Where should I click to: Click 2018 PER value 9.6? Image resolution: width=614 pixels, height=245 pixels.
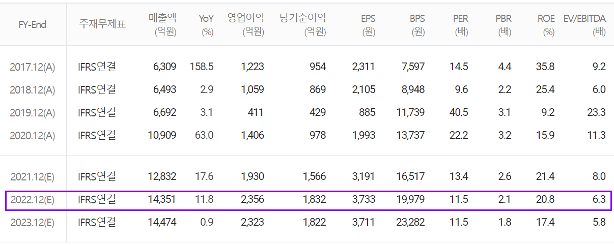pos(461,89)
